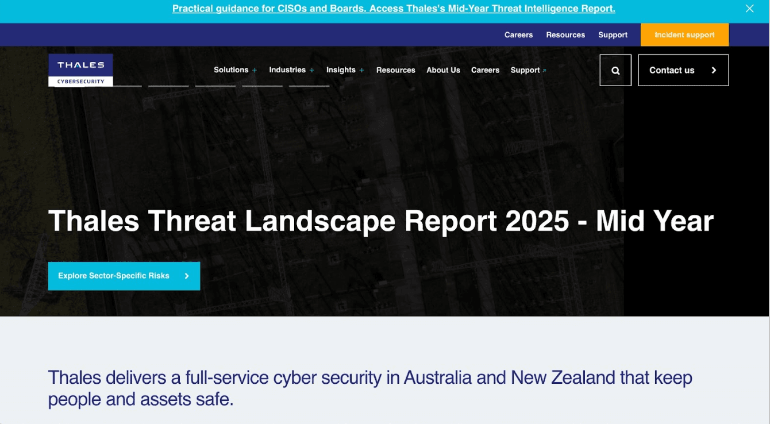
Task: Close the top announcement banner
Action: point(749,9)
